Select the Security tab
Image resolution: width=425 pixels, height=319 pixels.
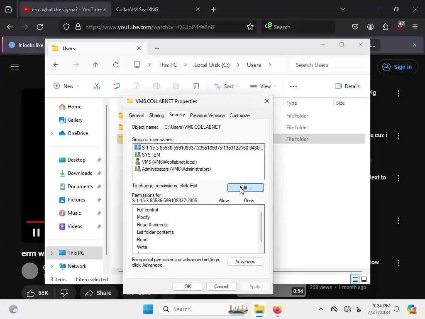click(x=177, y=115)
